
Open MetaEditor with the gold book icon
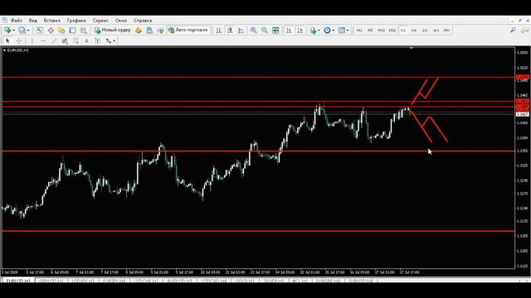[x=139, y=31]
